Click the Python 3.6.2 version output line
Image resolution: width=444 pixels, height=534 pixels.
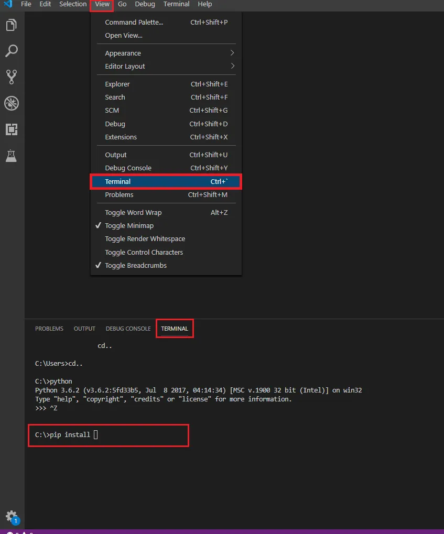(198, 390)
